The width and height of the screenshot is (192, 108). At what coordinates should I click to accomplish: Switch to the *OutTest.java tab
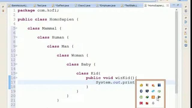click(61, 5)
